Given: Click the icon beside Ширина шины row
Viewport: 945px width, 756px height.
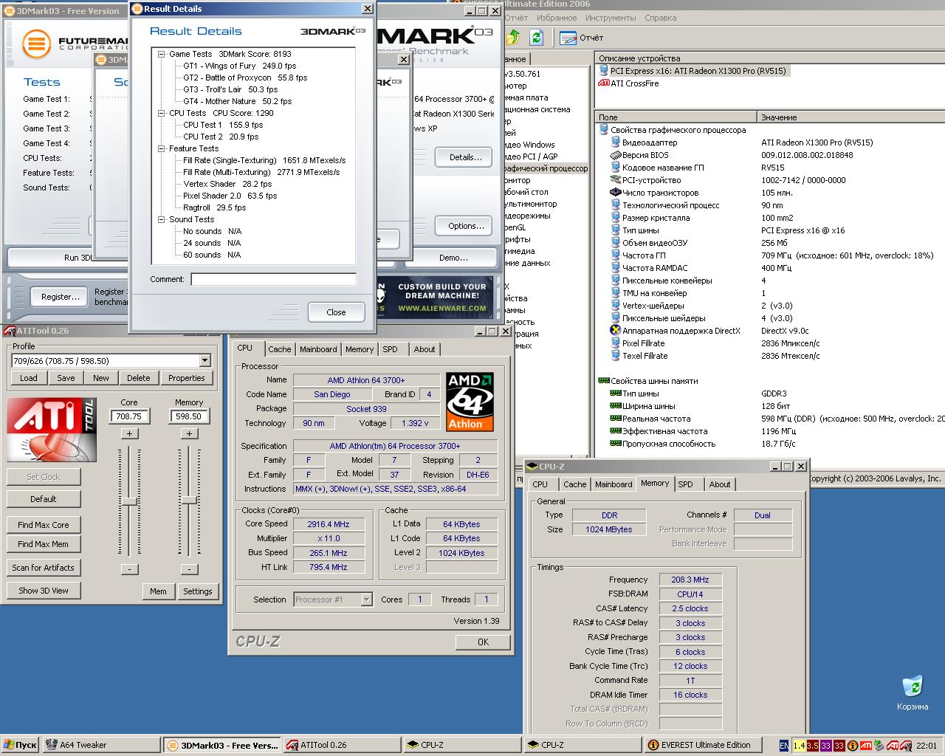Looking at the screenshot, I should (x=615, y=406).
